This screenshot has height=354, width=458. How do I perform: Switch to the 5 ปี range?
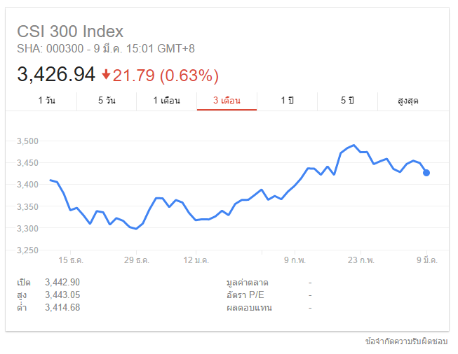[x=348, y=101]
